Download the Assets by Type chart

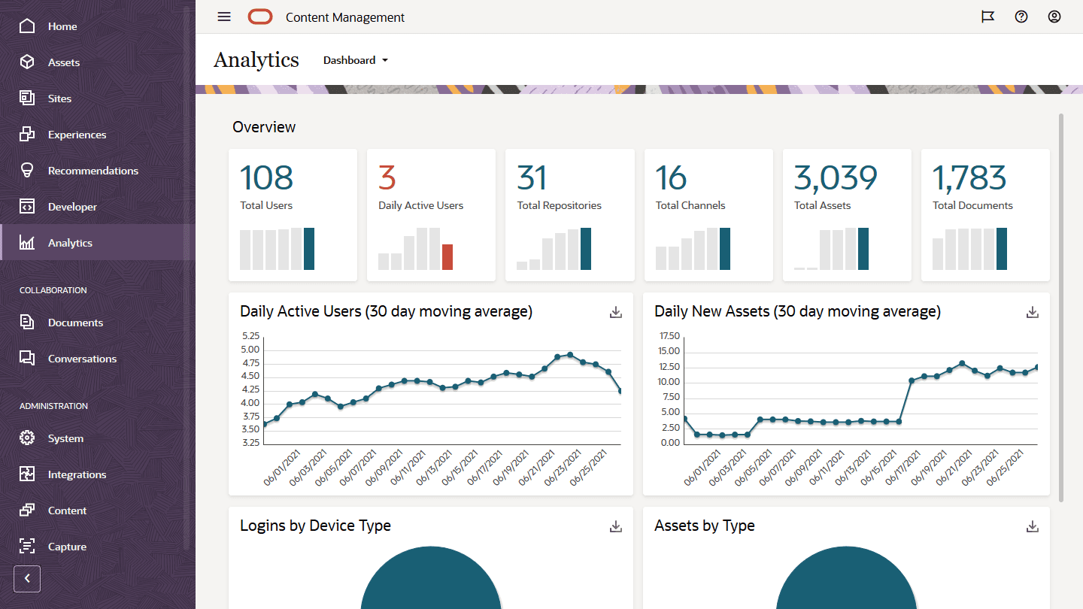[1032, 526]
